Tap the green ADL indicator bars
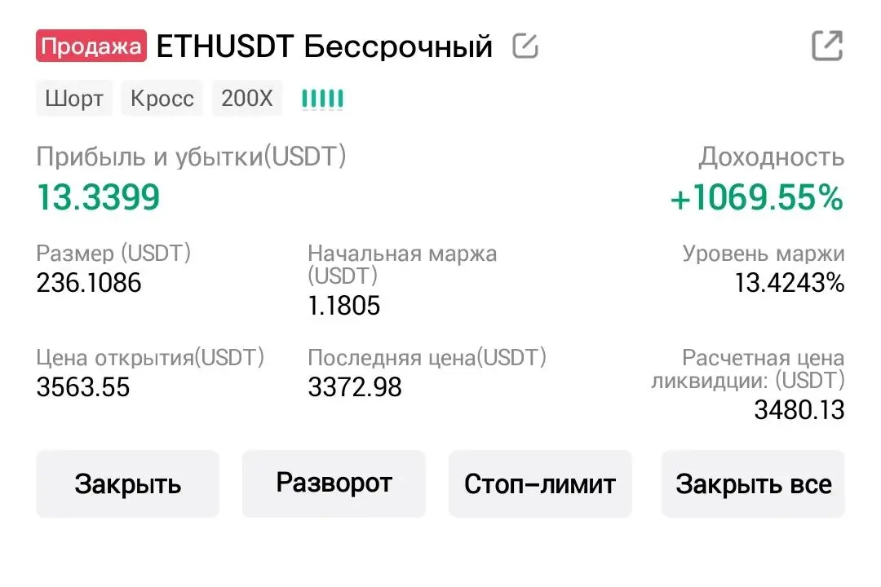881x587 pixels. click(322, 99)
